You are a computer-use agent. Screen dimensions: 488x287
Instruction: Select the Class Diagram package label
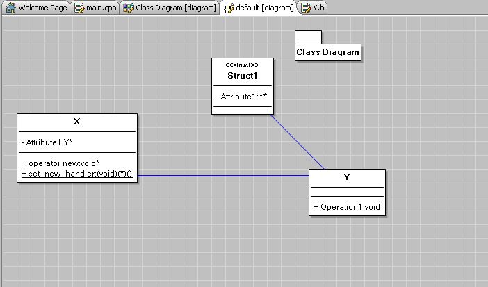click(328, 52)
